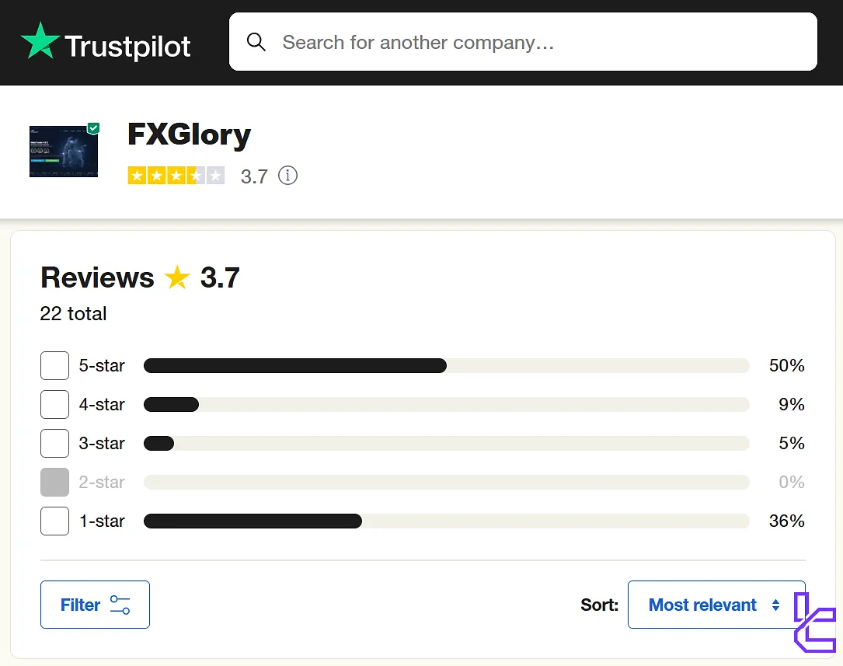Open the Filter button
This screenshot has height=666, width=843.
point(95,605)
